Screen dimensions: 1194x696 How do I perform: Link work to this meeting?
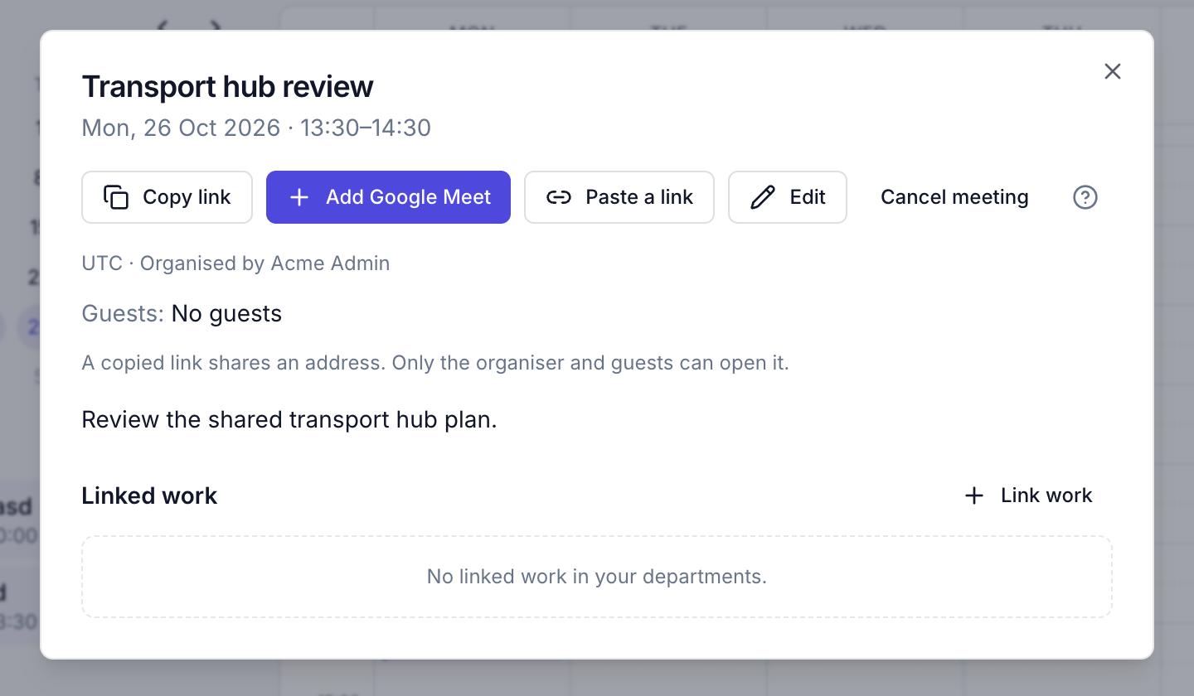click(1028, 495)
